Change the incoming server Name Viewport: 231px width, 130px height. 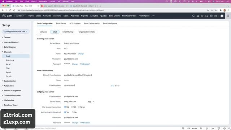[81, 54]
